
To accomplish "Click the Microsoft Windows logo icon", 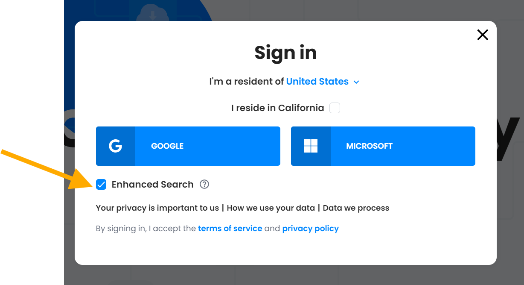I will (x=311, y=146).
